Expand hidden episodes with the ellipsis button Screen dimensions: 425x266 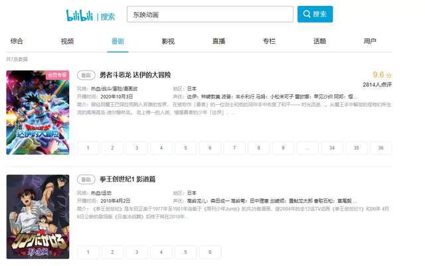click(307, 148)
